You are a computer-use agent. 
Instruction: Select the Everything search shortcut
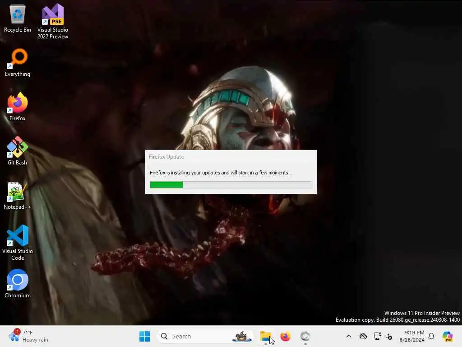(x=18, y=62)
